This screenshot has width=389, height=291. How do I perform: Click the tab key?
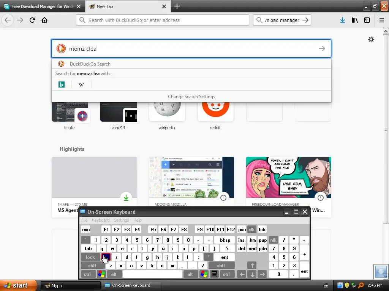(x=88, y=249)
